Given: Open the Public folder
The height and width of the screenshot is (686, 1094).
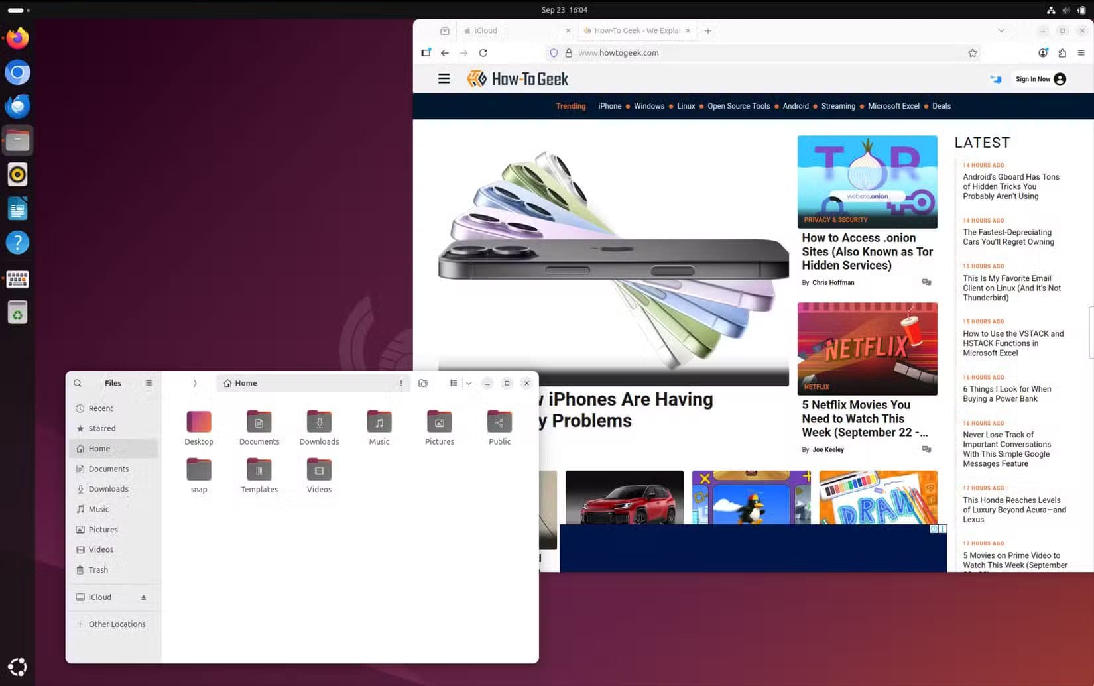Looking at the screenshot, I should click(x=499, y=428).
